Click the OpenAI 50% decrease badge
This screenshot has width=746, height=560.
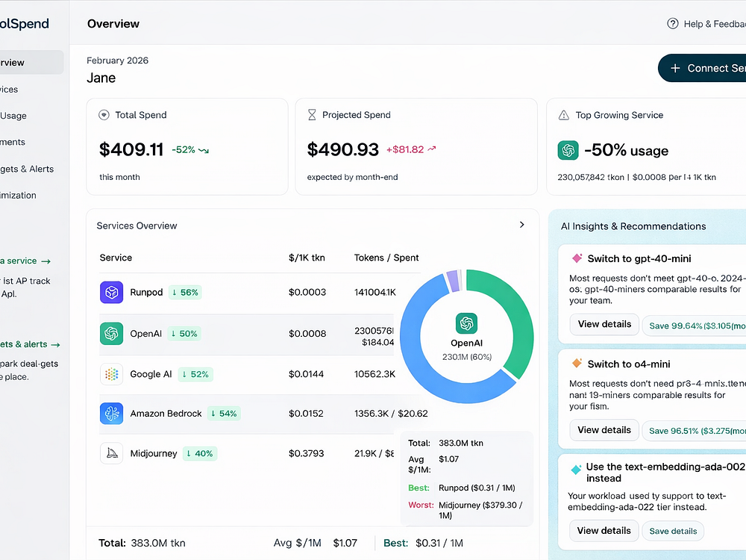184,334
